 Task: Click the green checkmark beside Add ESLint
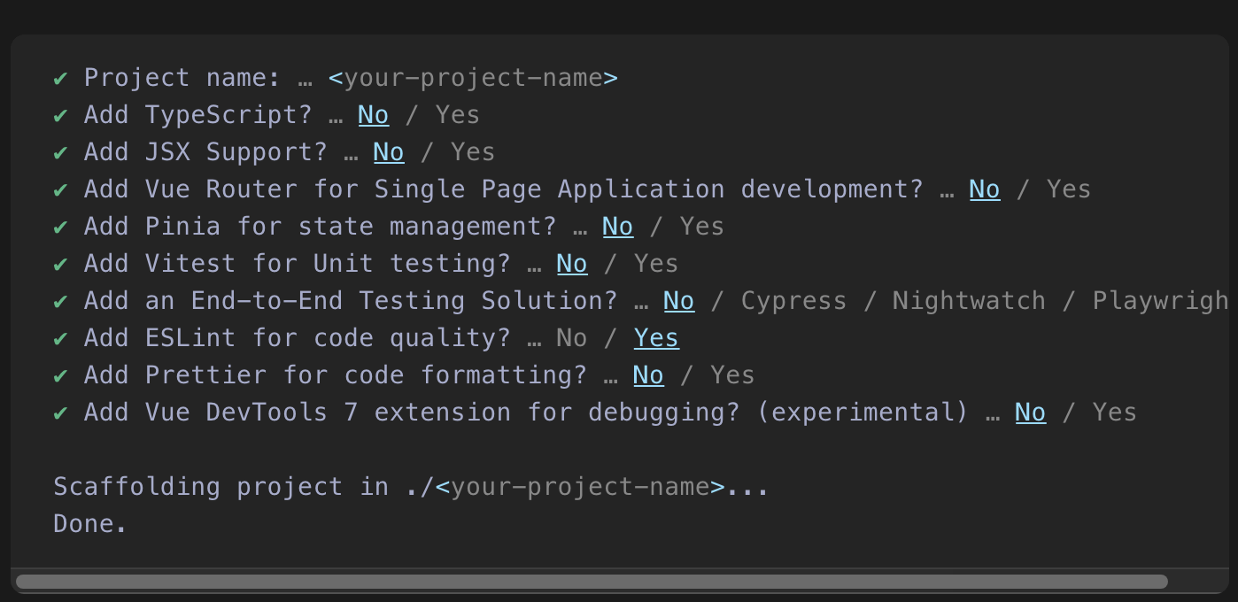[x=60, y=339]
